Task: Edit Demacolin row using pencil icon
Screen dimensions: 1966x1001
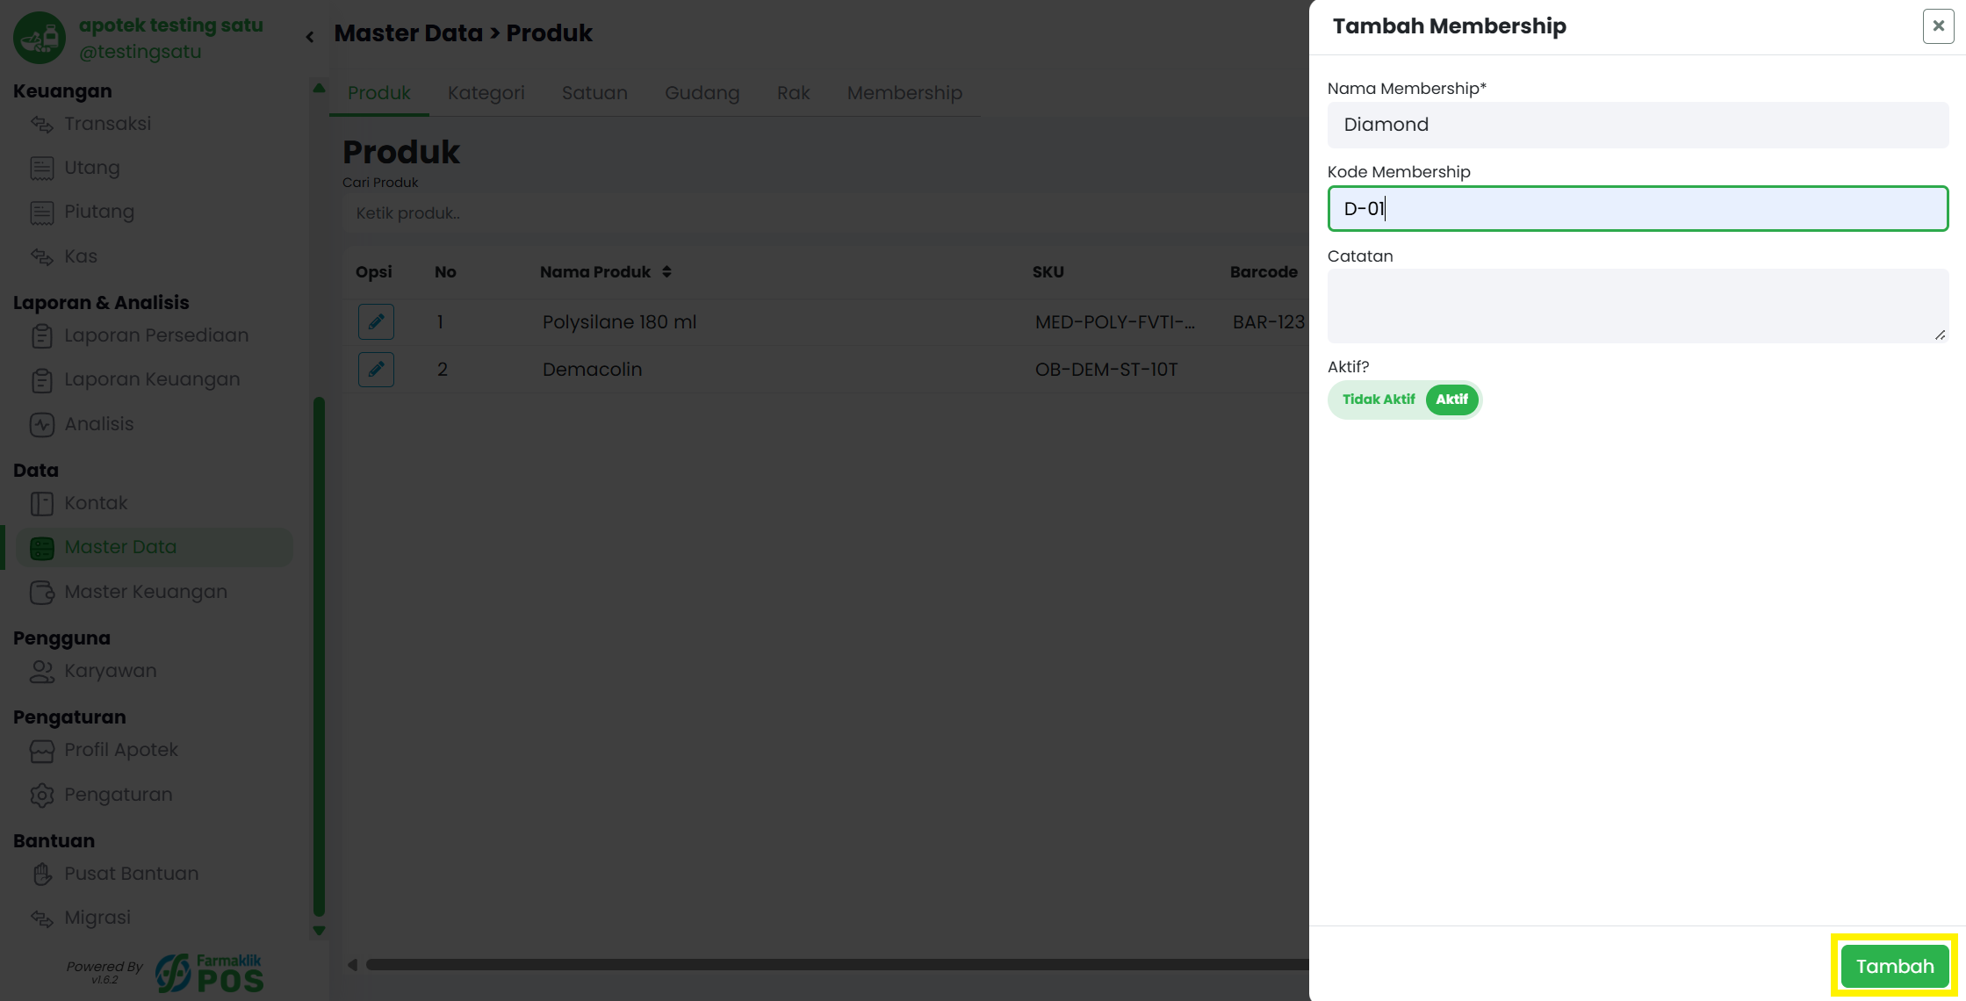Action: pyautogui.click(x=376, y=369)
